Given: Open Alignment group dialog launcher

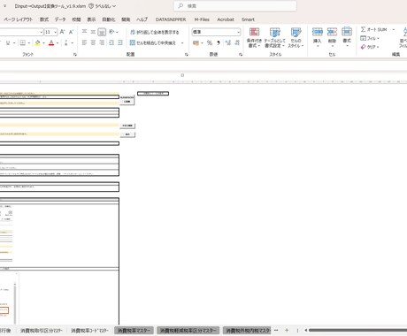Looking at the screenshot, I should 187,55.
